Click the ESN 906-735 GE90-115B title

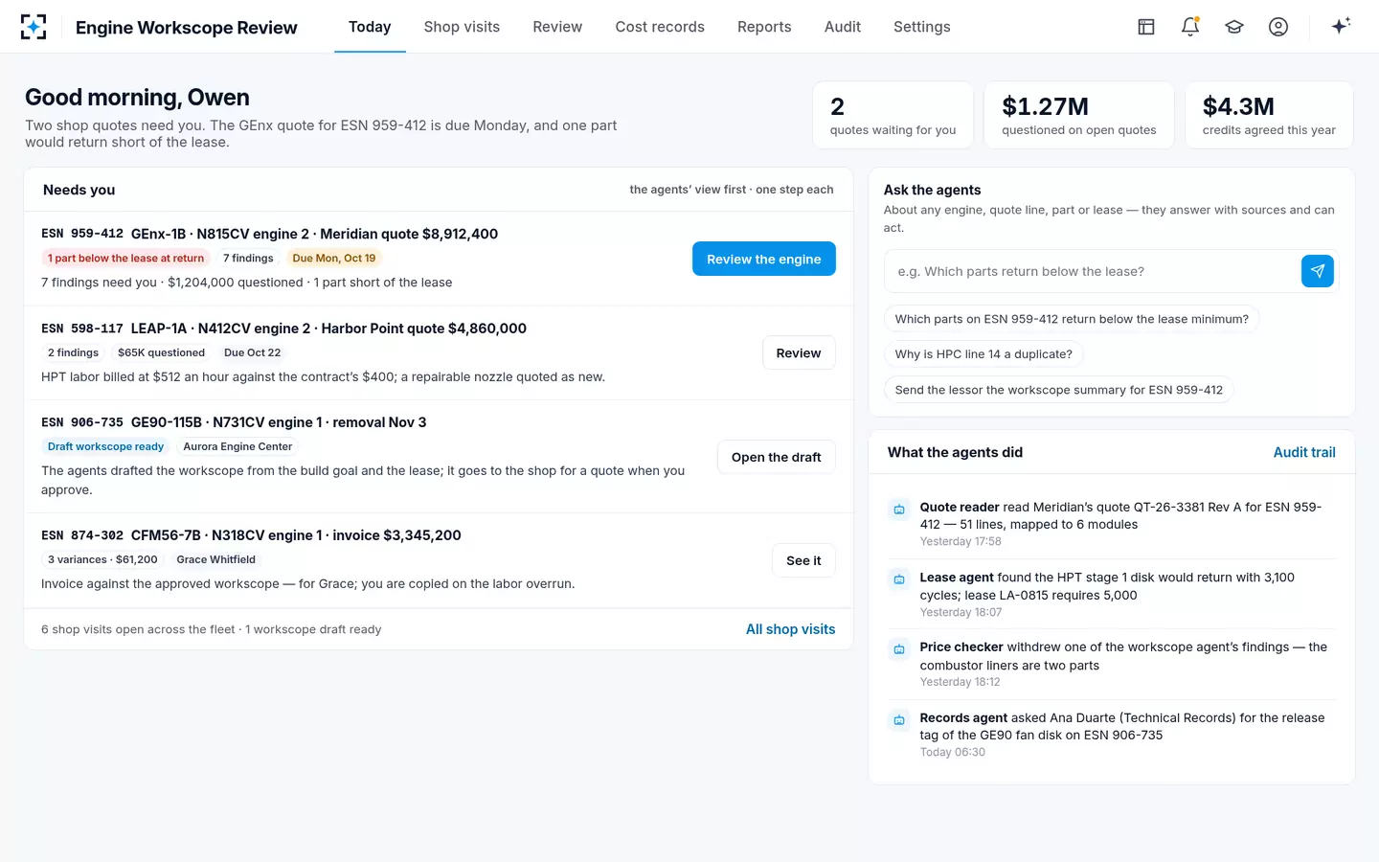pos(234,422)
